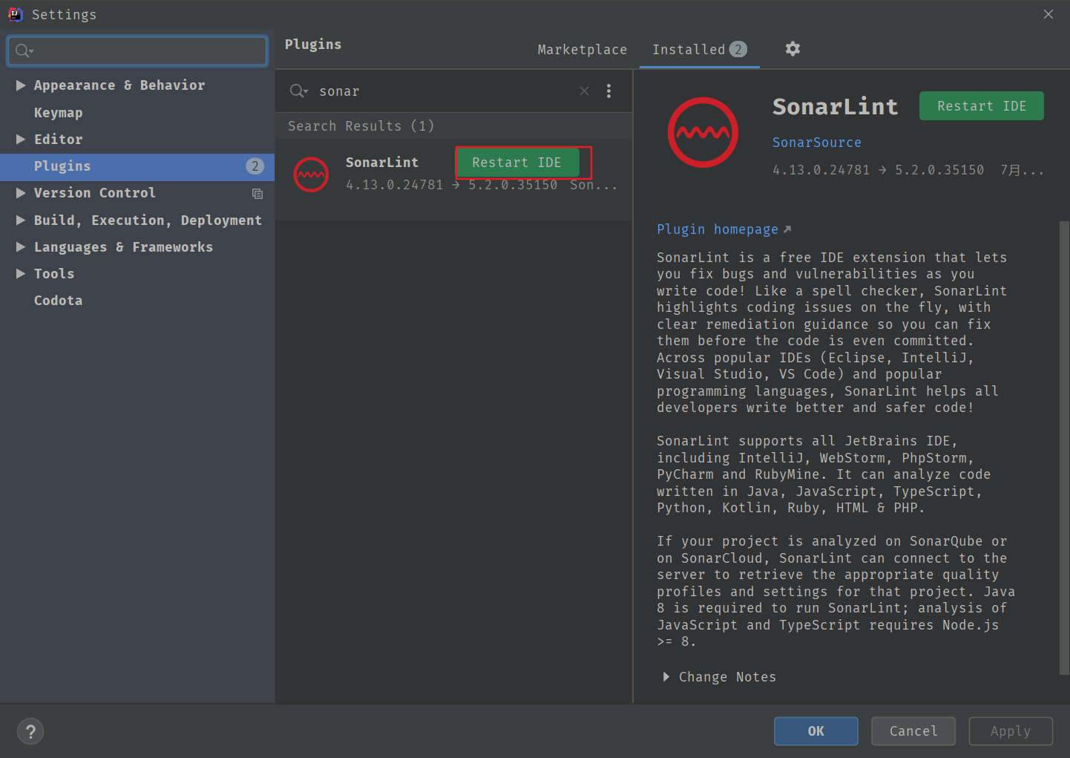Click the help question mark icon
The image size is (1070, 758).
pyautogui.click(x=30, y=731)
